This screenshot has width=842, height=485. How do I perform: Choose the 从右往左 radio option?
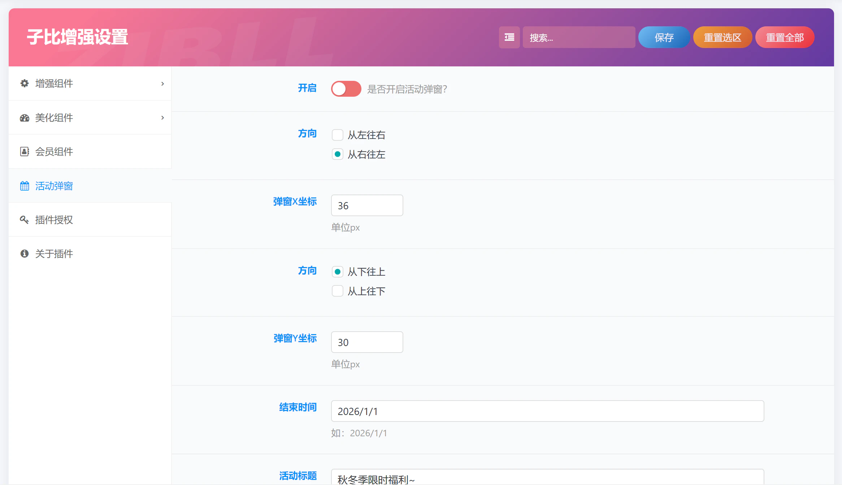click(x=337, y=154)
